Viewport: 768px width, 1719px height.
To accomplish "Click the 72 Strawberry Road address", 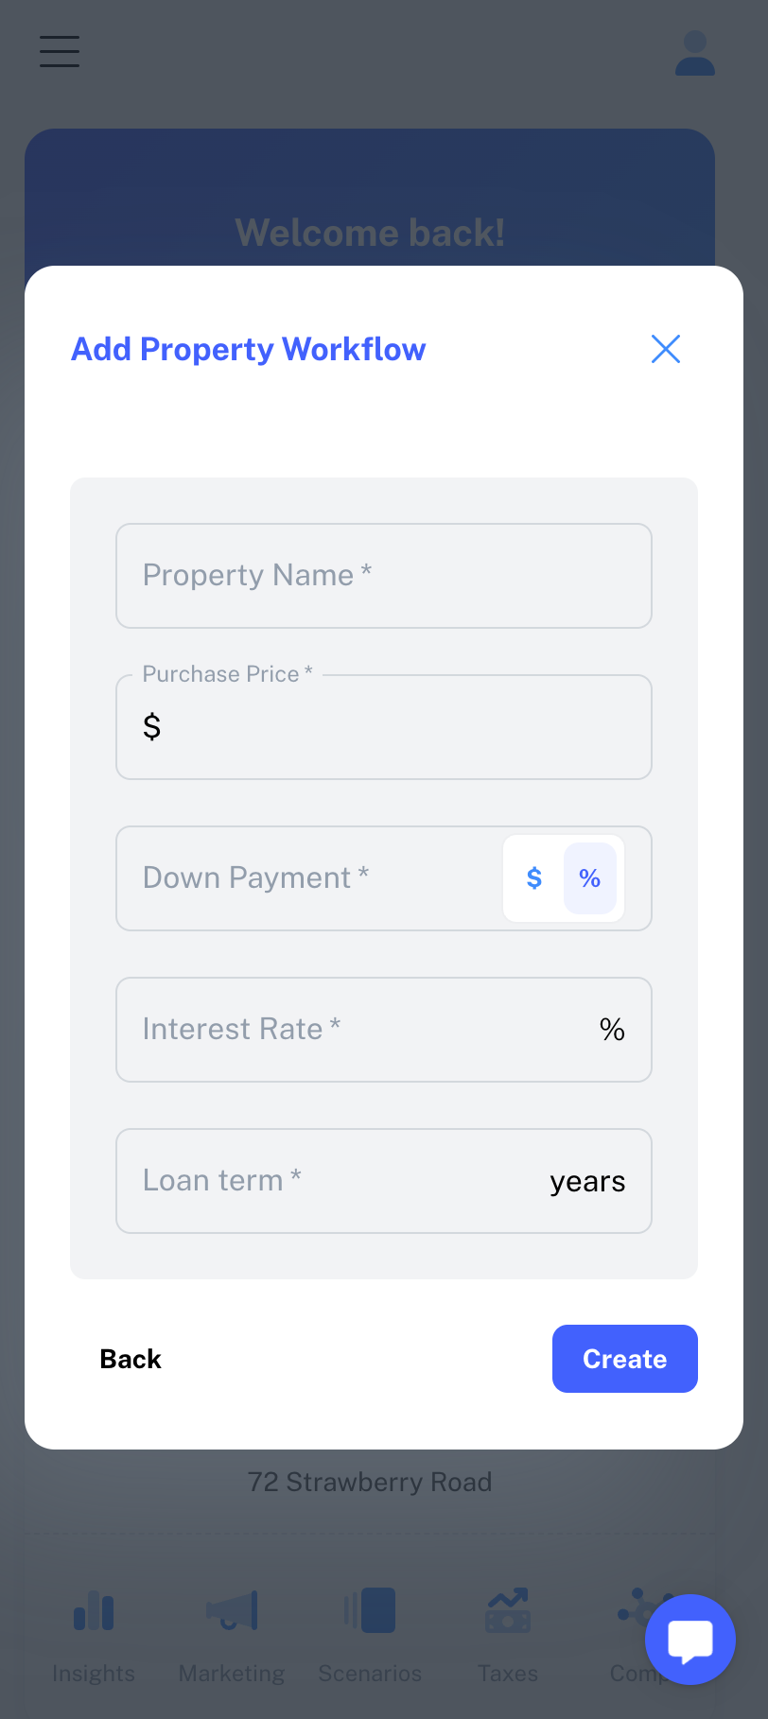I will 370,1482.
